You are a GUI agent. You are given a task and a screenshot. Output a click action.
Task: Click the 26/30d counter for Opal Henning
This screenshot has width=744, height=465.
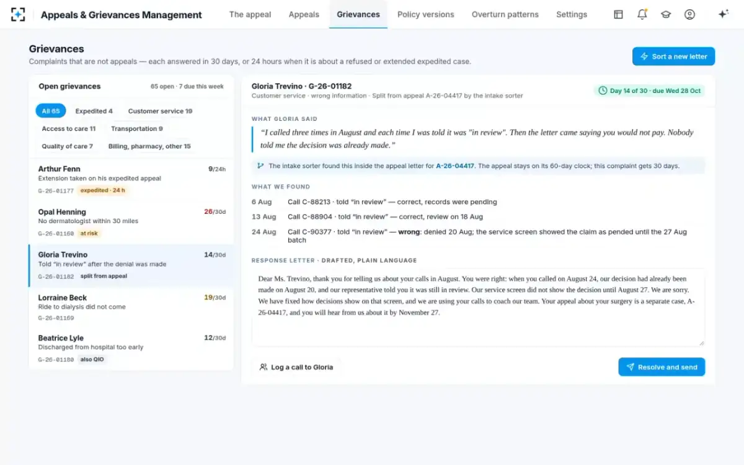pyautogui.click(x=215, y=211)
